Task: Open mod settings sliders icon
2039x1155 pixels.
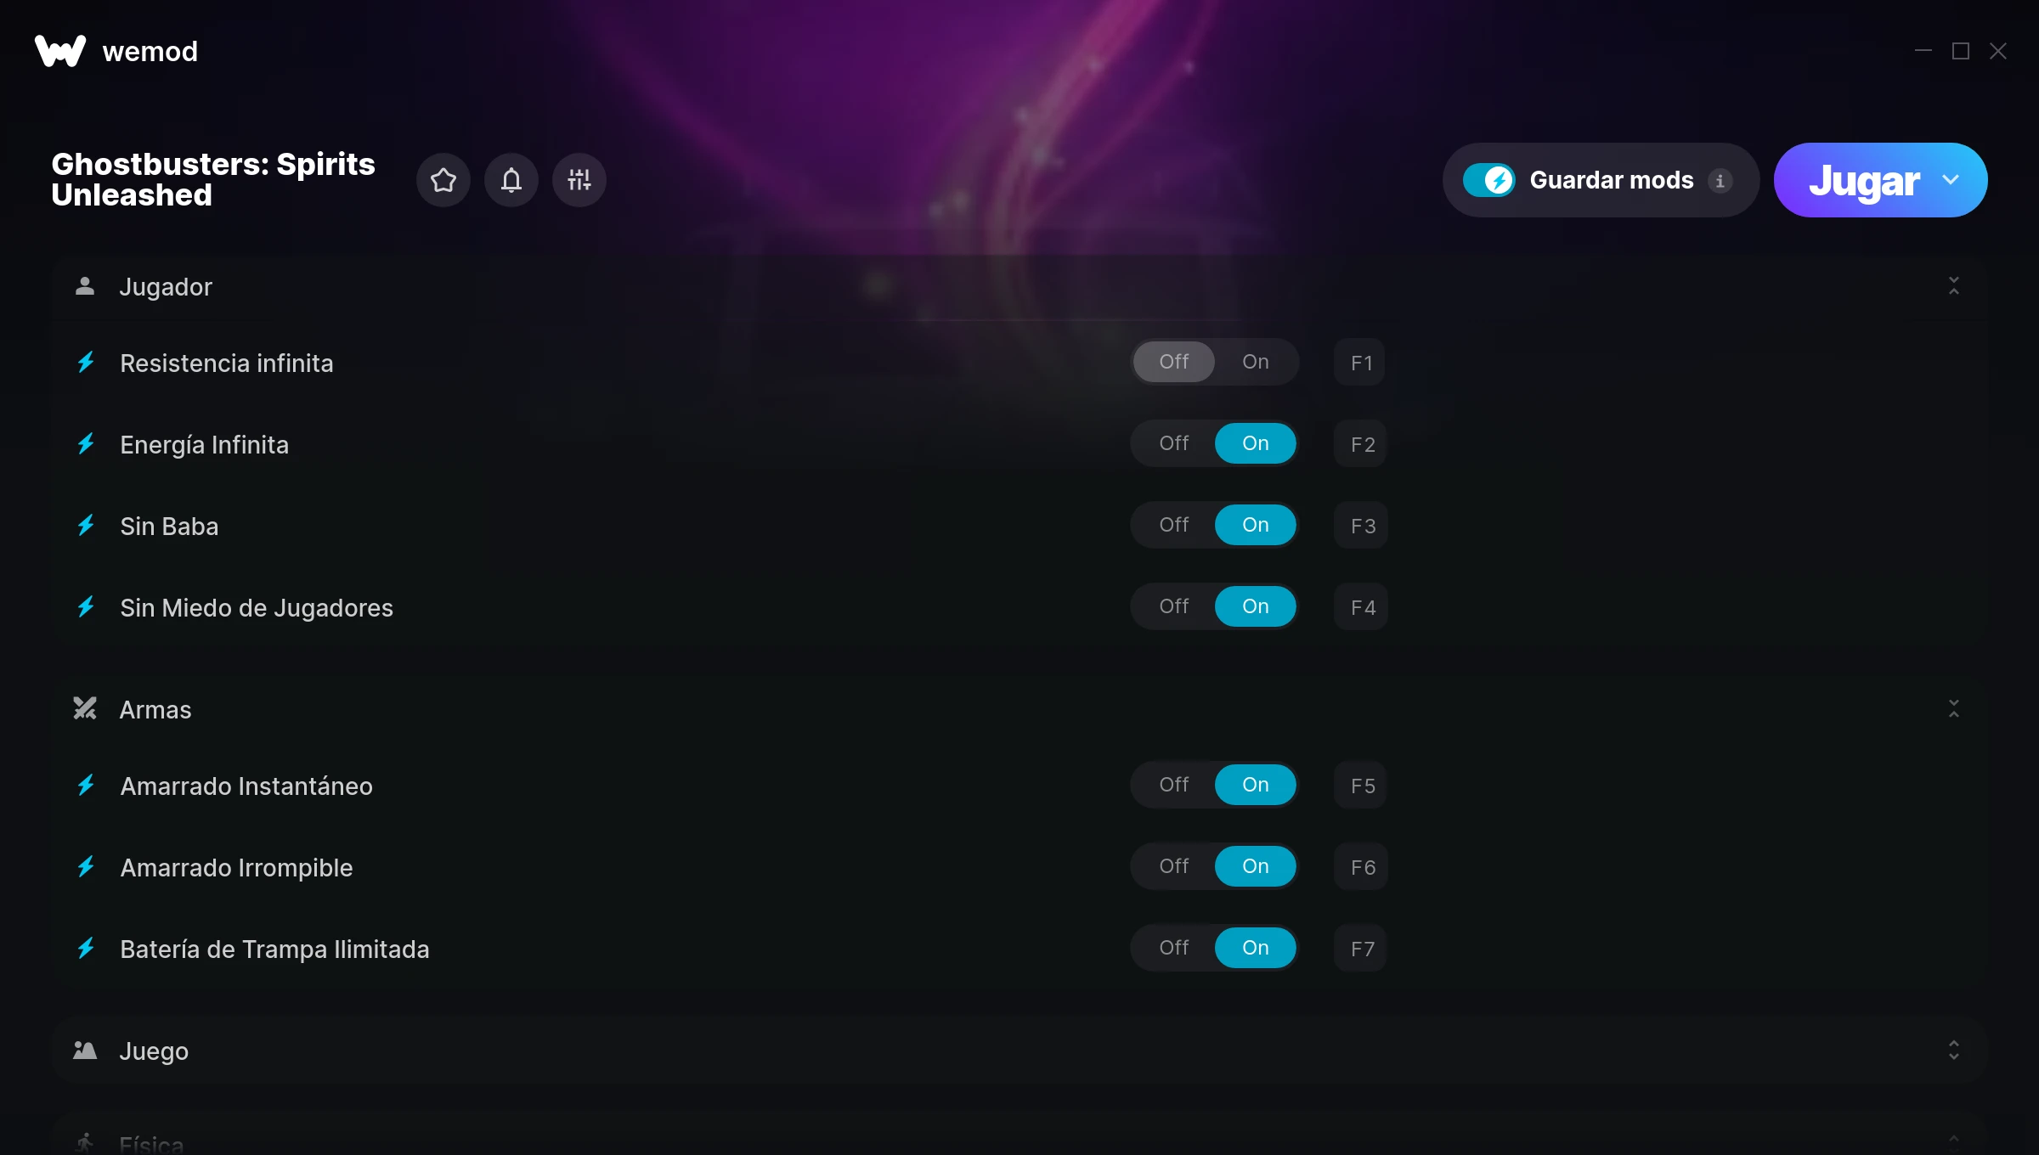Action: point(579,180)
